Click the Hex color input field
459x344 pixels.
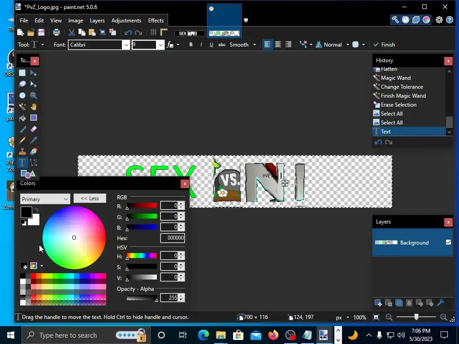click(x=173, y=238)
